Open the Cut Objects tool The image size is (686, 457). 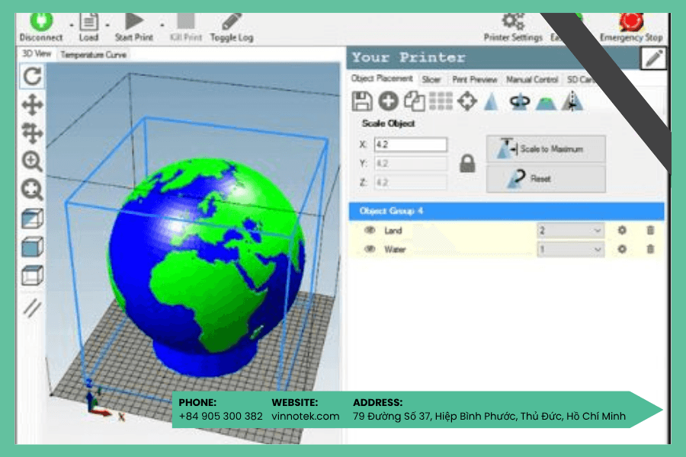pyautogui.click(x=546, y=102)
